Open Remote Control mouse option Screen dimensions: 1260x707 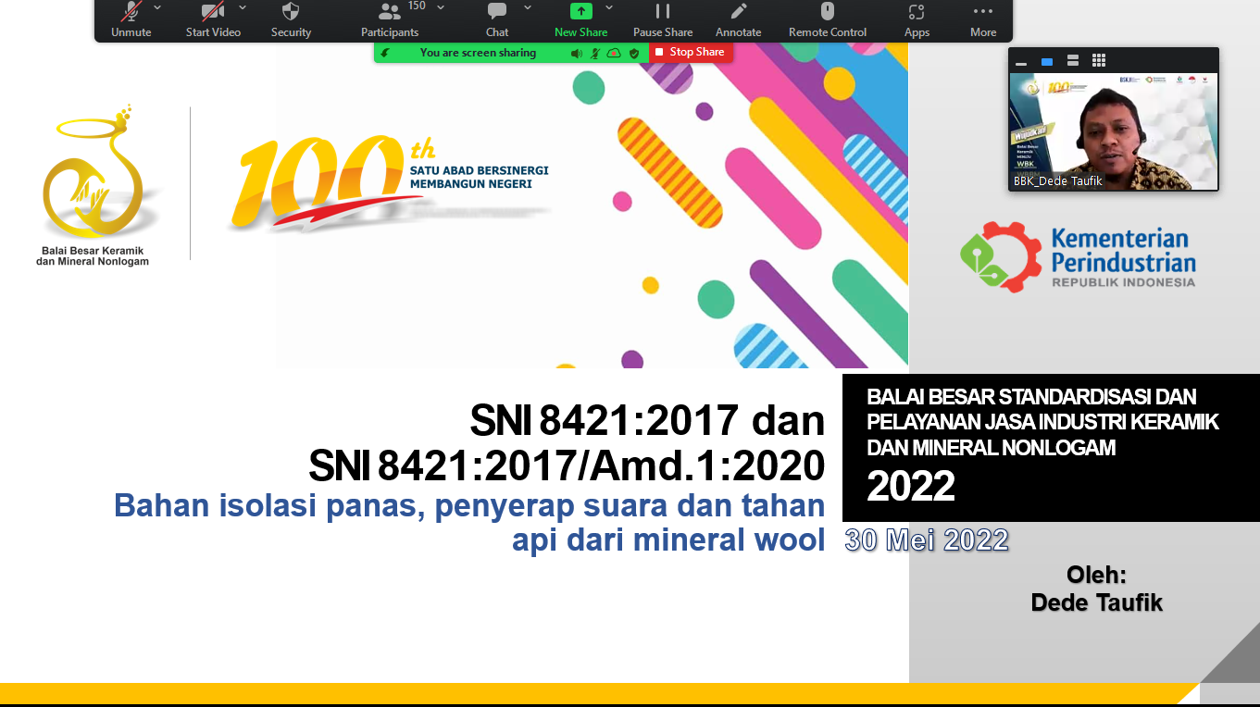[828, 20]
